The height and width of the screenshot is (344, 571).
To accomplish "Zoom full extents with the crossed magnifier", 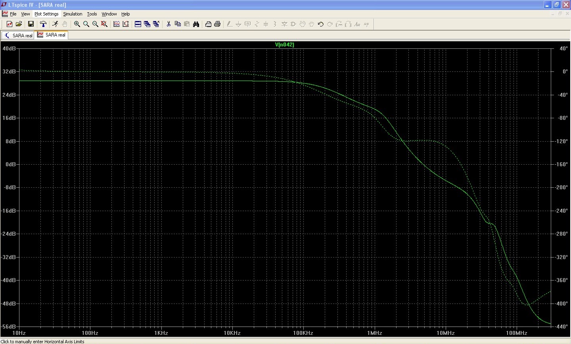I will 104,24.
